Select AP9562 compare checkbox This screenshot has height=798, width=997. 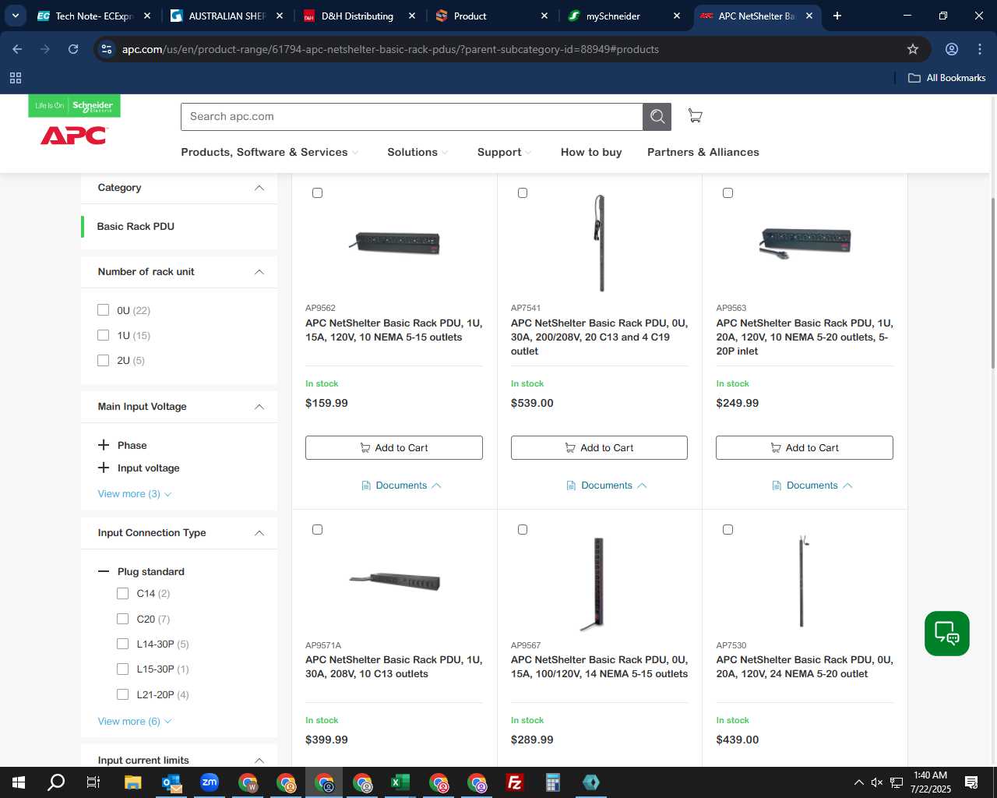coord(317,192)
